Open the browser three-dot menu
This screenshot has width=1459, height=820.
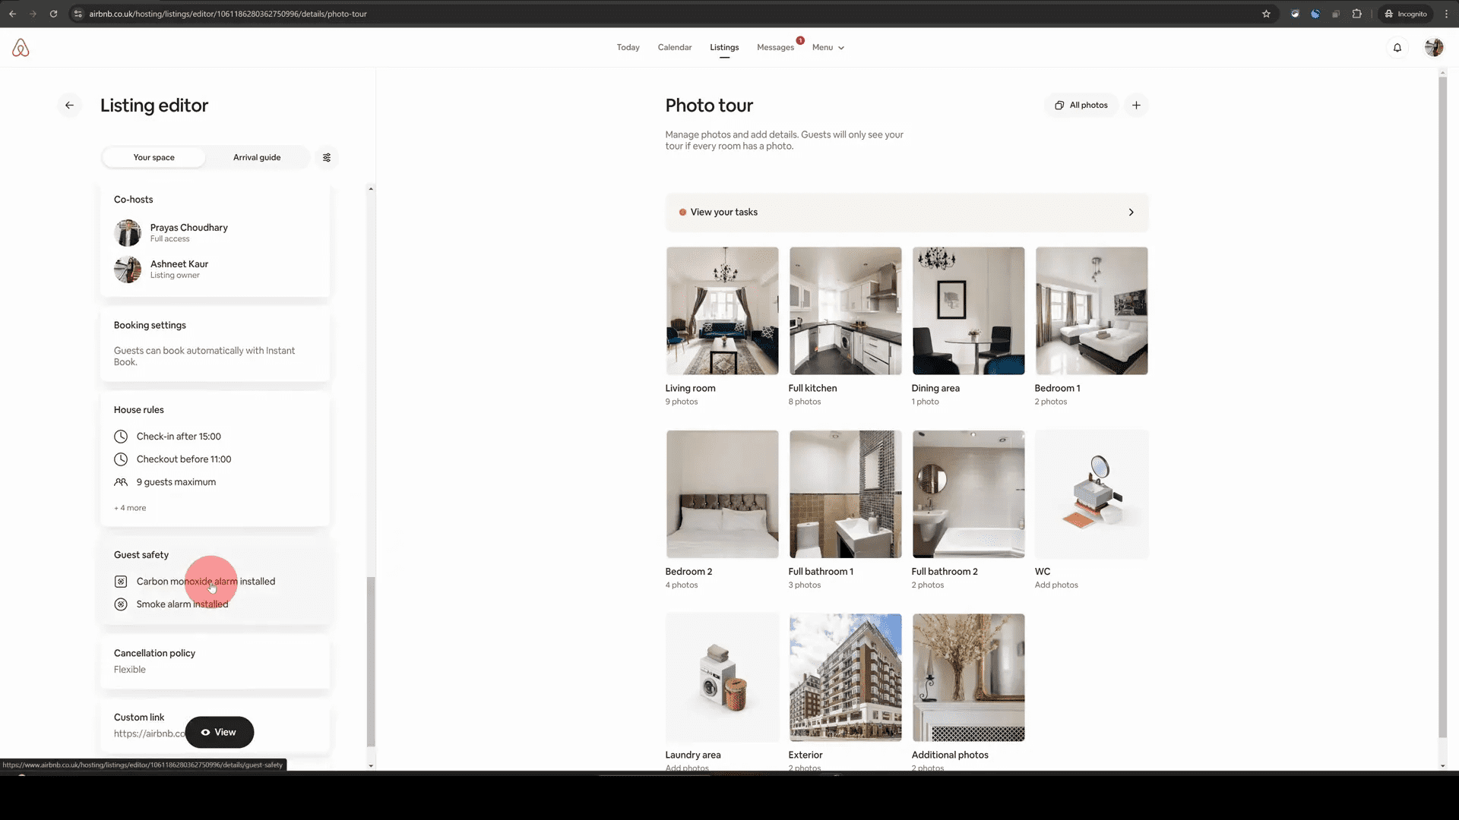(1446, 14)
